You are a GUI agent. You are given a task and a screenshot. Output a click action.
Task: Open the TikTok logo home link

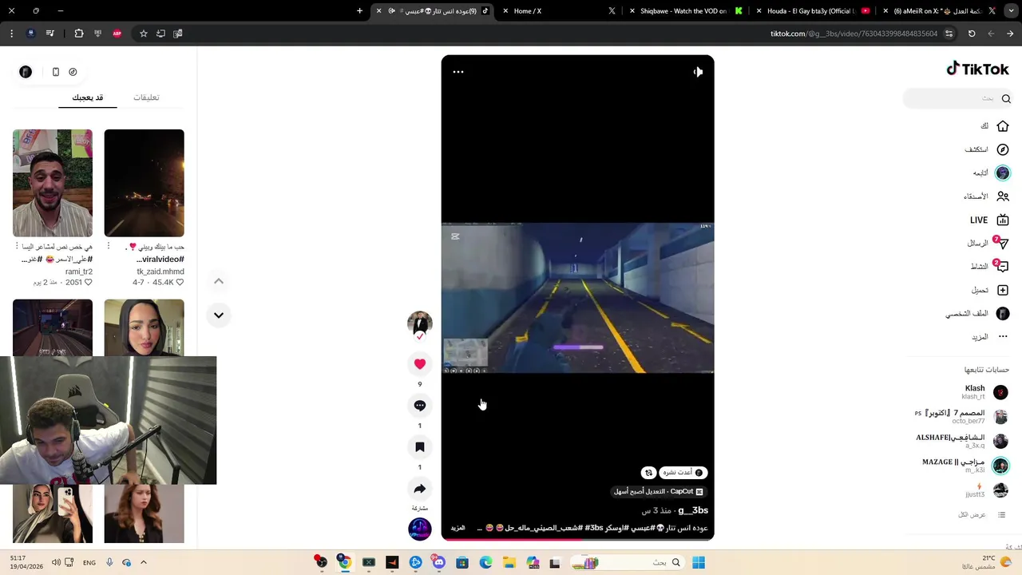pyautogui.click(x=978, y=69)
